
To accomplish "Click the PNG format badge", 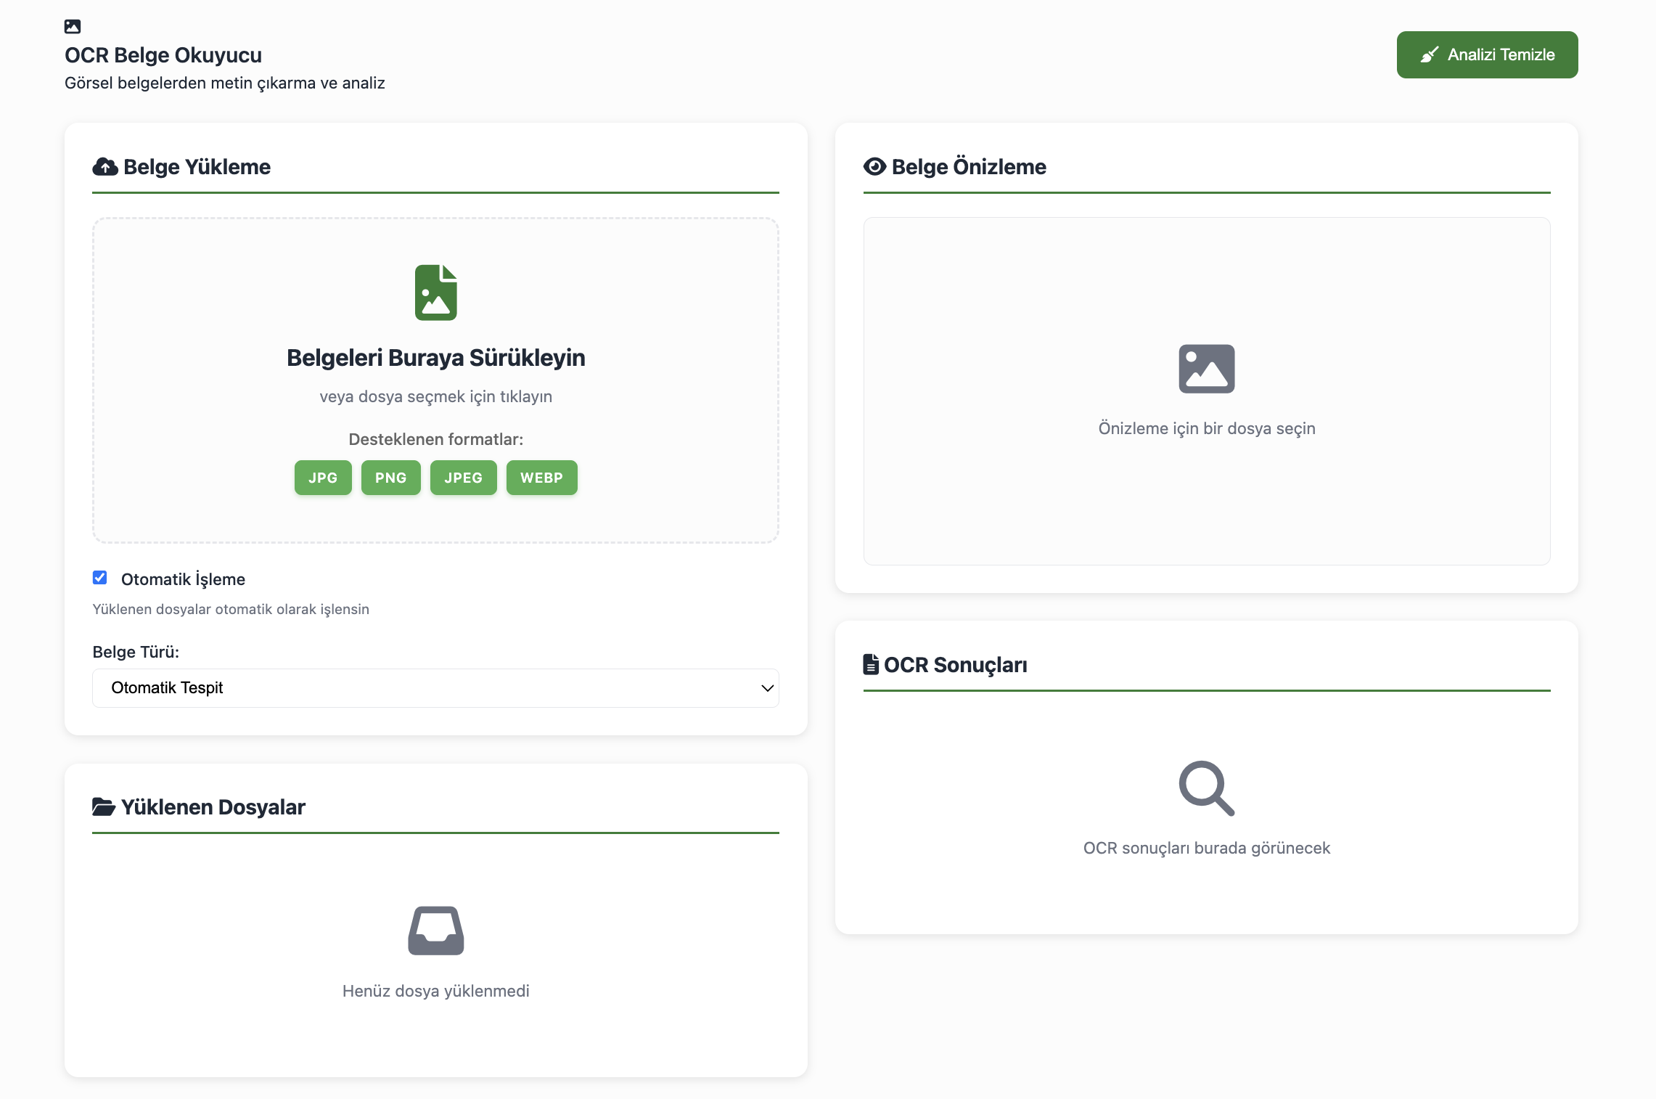I will tap(390, 478).
